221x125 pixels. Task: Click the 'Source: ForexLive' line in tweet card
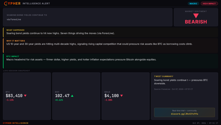click(173, 89)
